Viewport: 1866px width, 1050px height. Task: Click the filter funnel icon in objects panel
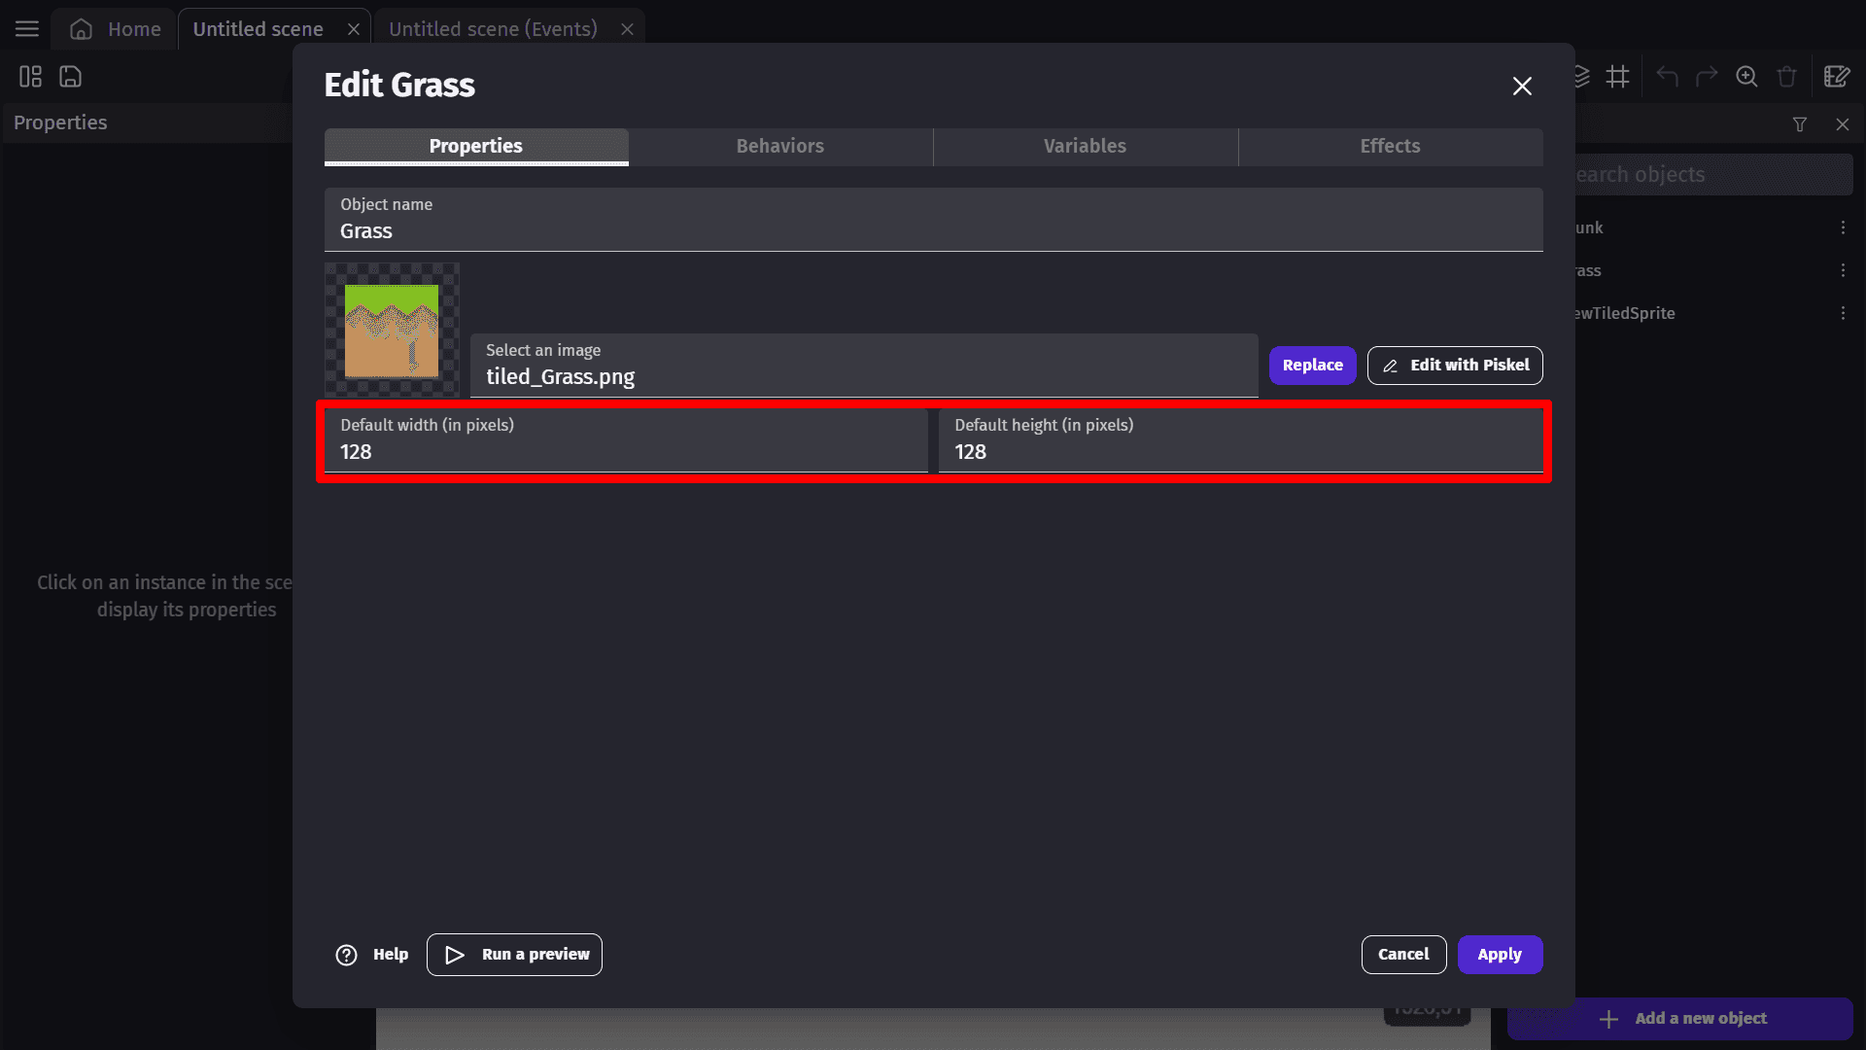pos(1800,124)
